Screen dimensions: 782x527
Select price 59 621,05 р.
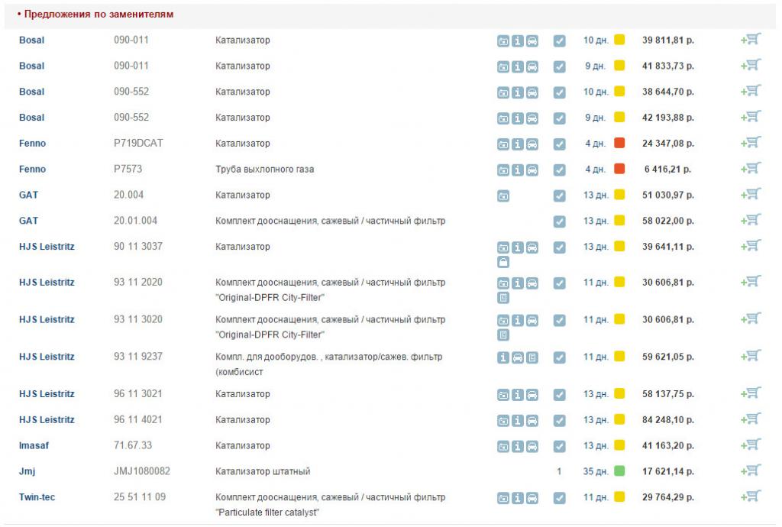click(x=667, y=357)
